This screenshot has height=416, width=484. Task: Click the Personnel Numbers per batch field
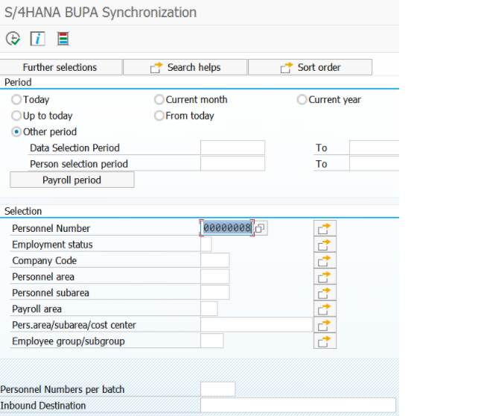point(217,389)
